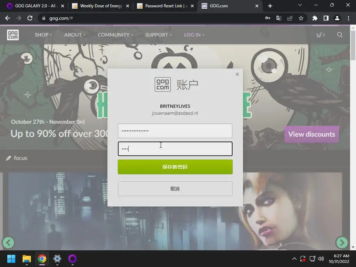Screen dimensions: 356x267
Task: Go back with the browser back arrow
Action: tap(8, 18)
